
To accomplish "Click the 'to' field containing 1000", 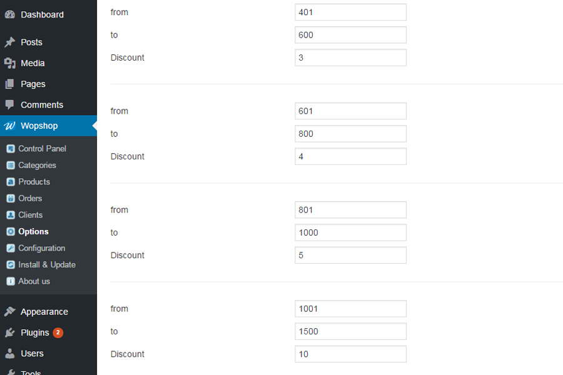I will (x=350, y=232).
